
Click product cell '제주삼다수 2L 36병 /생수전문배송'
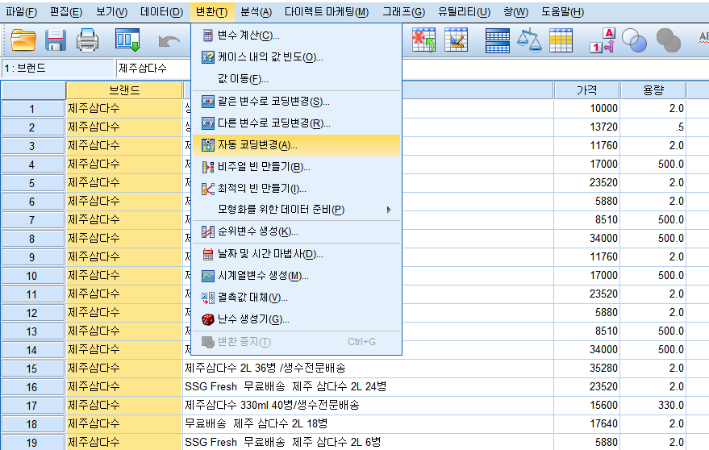[369, 368]
